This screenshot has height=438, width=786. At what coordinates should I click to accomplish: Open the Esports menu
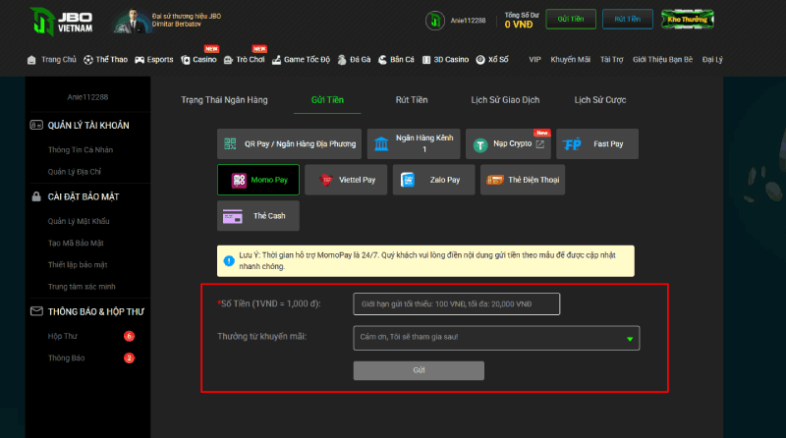tap(154, 60)
